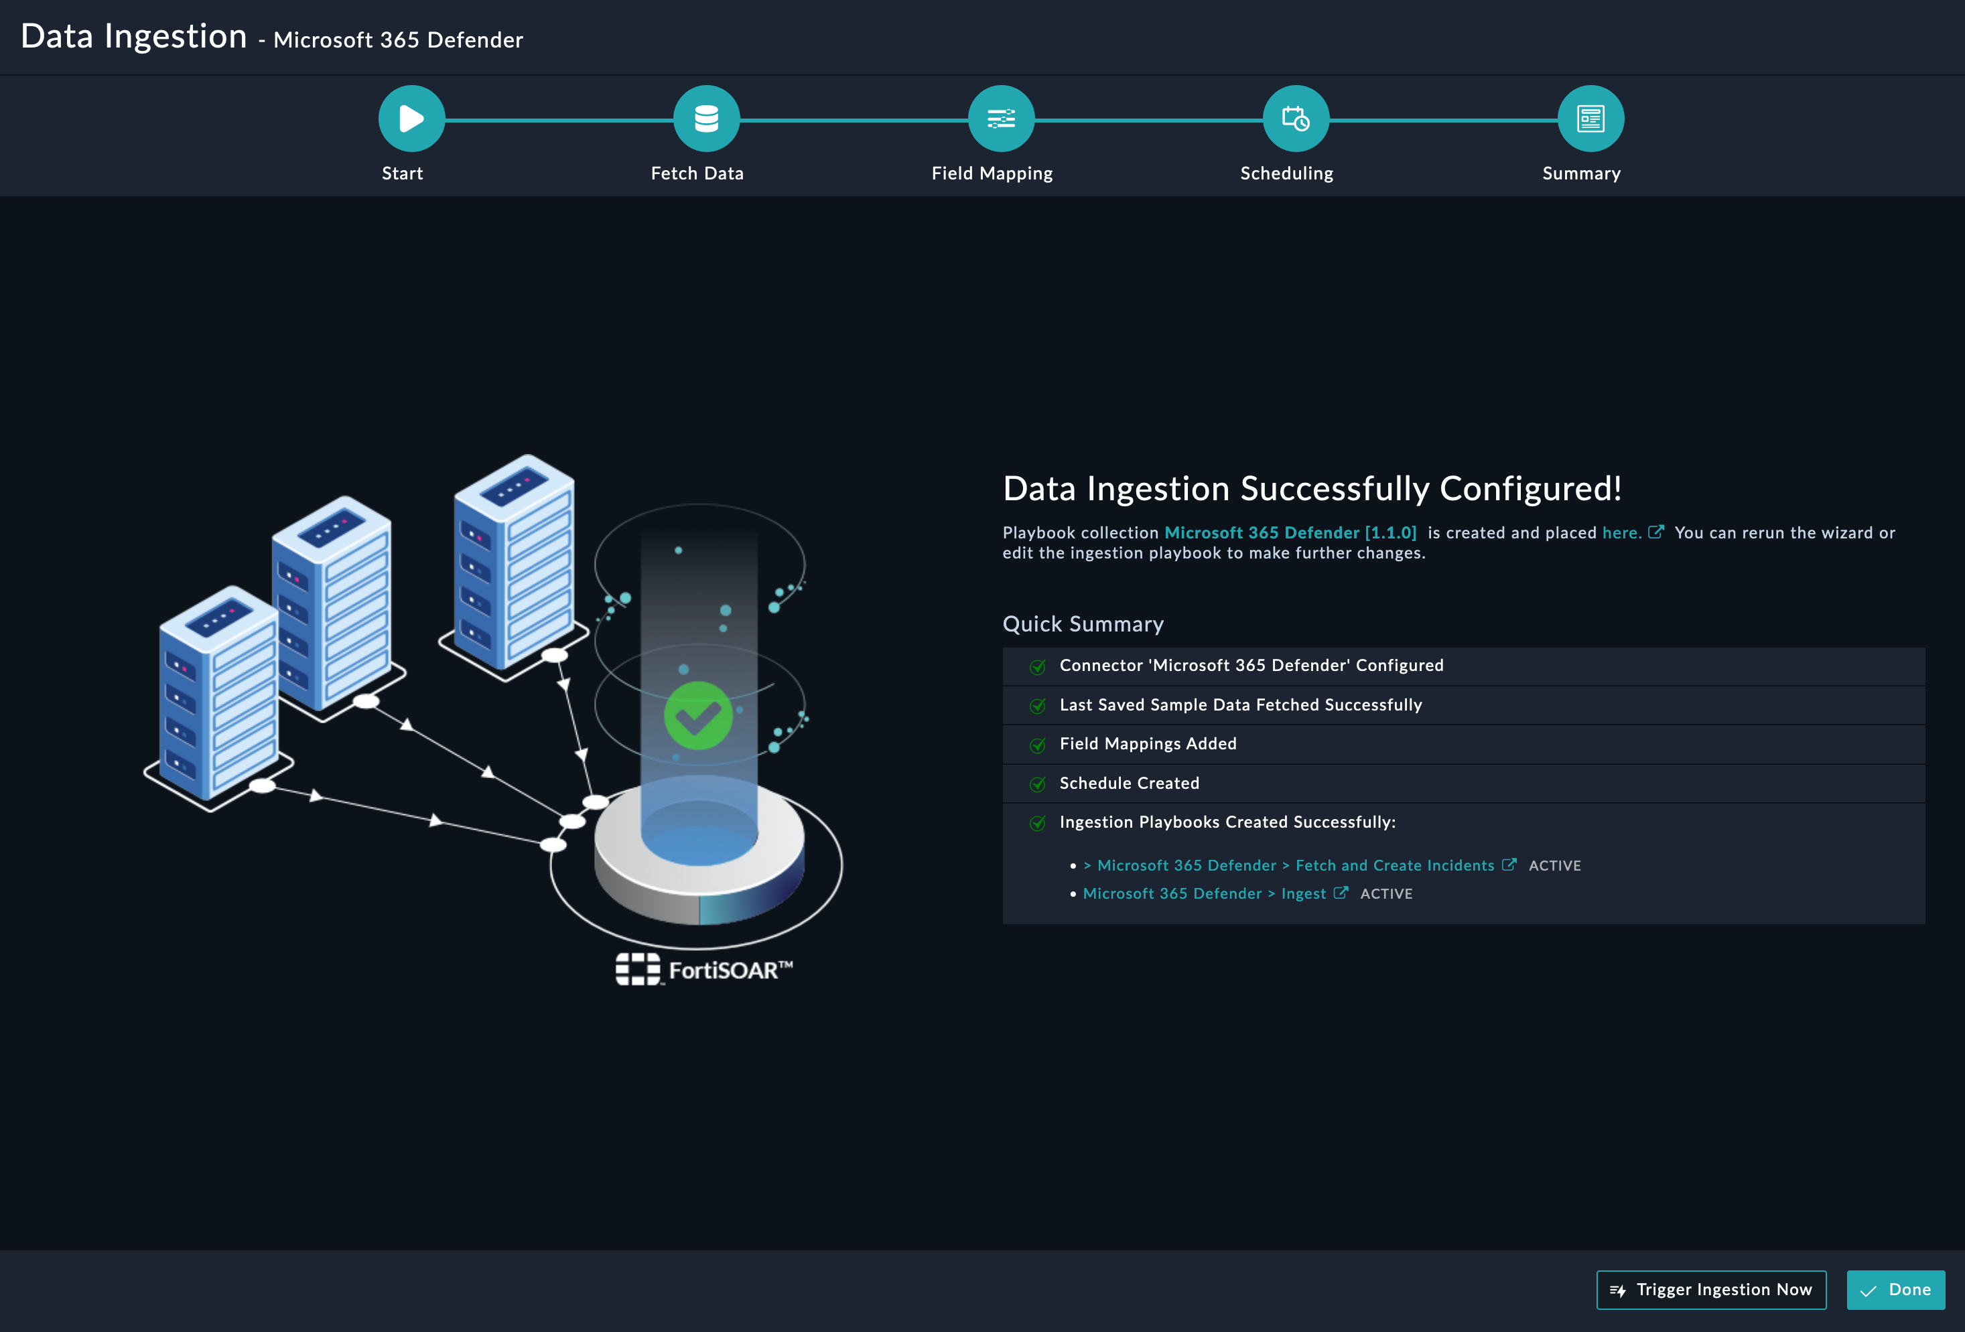Open Microsoft 365 Defender > Ingest link
The image size is (1965, 1332).
click(x=1204, y=893)
